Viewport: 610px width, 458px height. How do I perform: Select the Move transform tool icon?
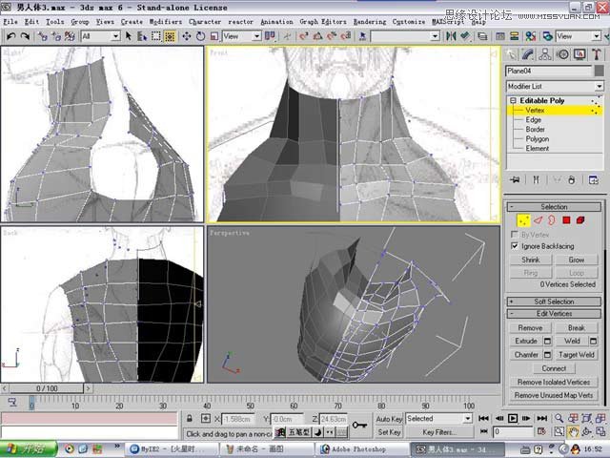click(x=187, y=36)
